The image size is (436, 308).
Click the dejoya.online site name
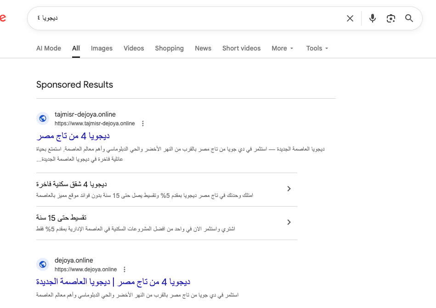tap(74, 261)
